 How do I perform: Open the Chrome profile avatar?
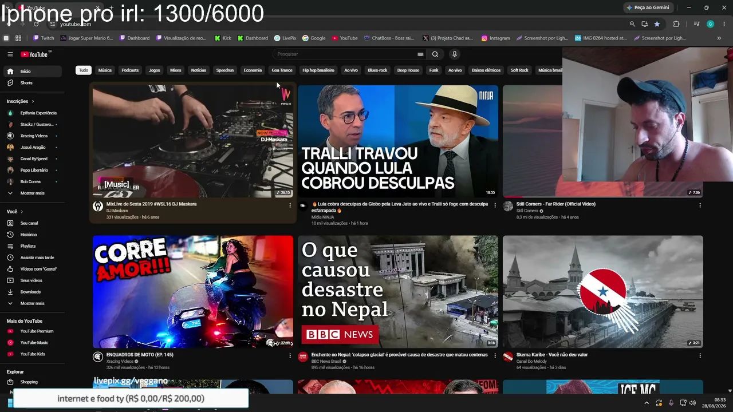coord(711,24)
